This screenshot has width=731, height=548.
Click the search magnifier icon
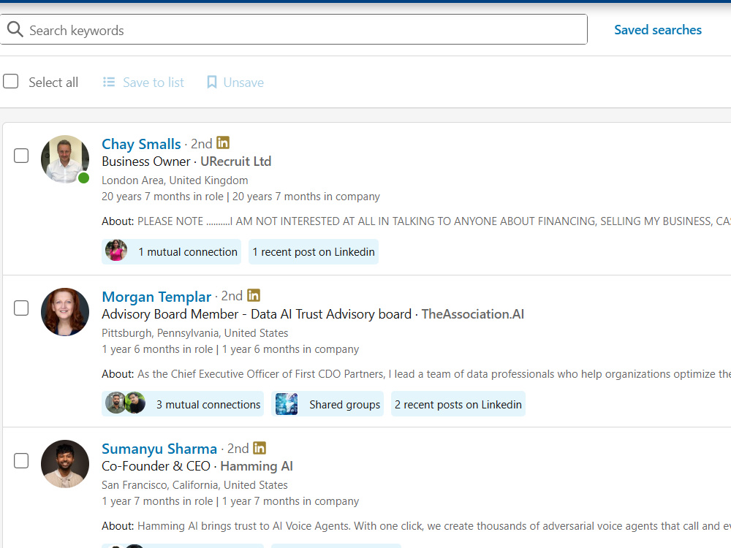coord(15,29)
